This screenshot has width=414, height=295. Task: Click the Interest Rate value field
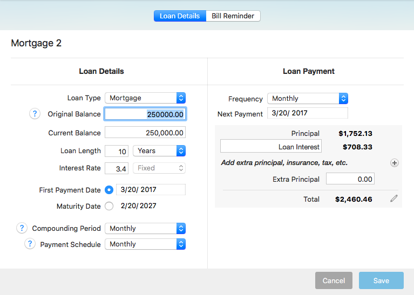click(x=117, y=168)
